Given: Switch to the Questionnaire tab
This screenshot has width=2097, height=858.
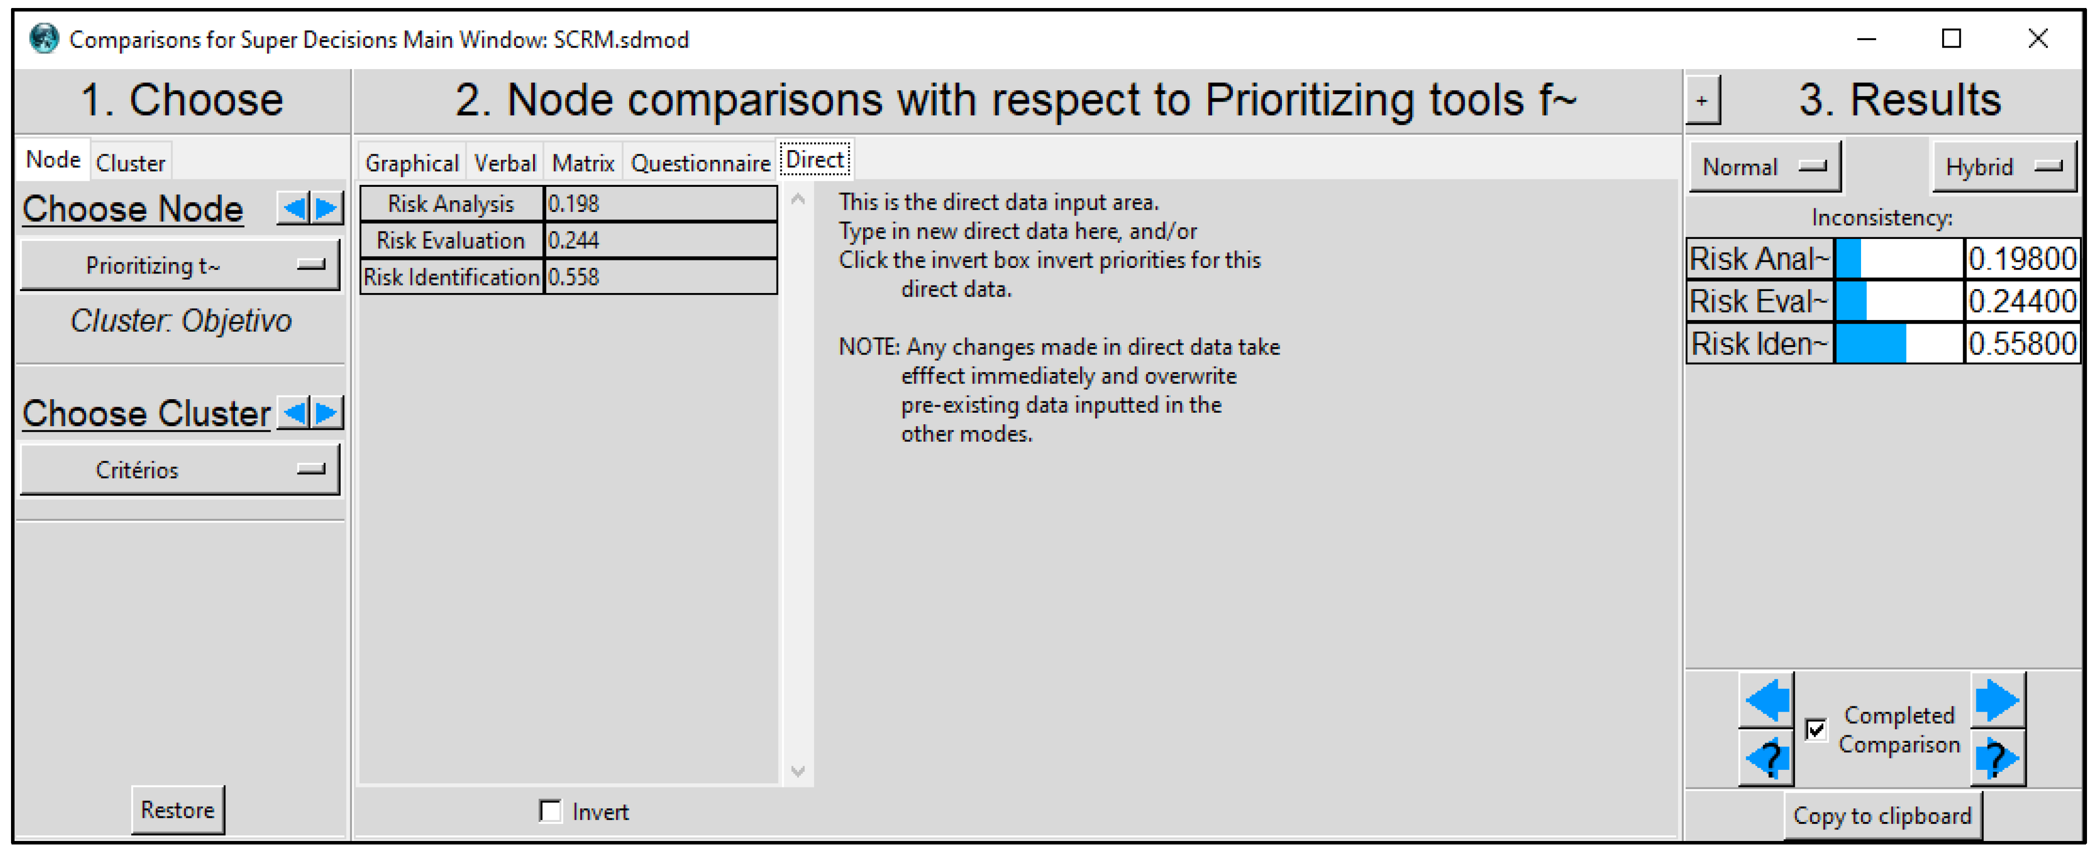Looking at the screenshot, I should tap(700, 163).
